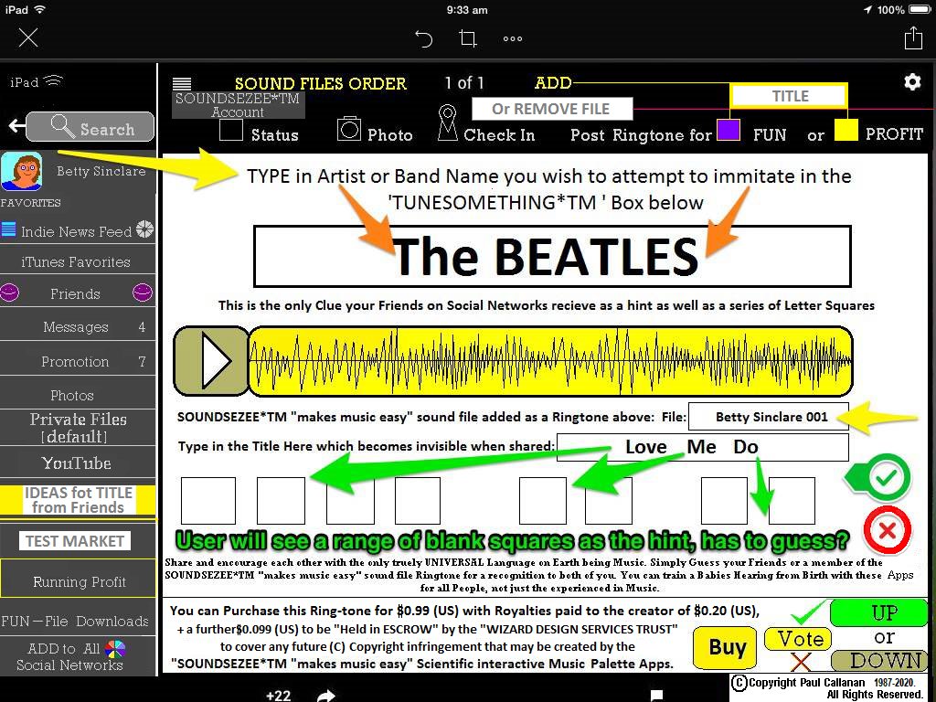Click the Vote button
Image resolution: width=936 pixels, height=702 pixels.
click(798, 639)
